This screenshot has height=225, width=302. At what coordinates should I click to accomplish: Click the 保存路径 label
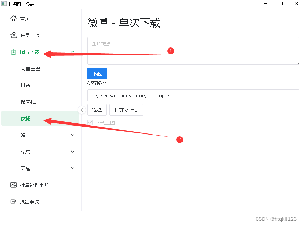97,83
